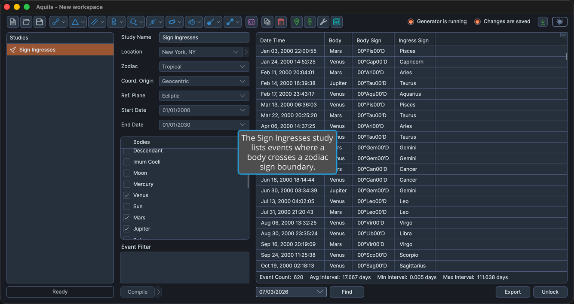Image resolution: width=574 pixels, height=304 pixels.
Task: Open the connected-nodes aspect study tool
Action: point(58,22)
